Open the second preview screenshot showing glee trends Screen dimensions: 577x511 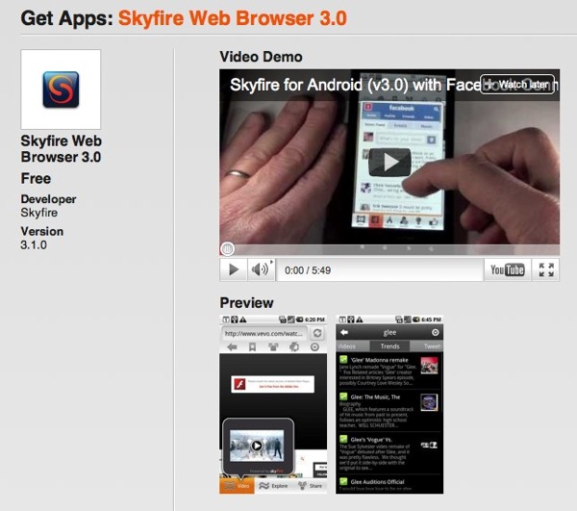click(389, 404)
